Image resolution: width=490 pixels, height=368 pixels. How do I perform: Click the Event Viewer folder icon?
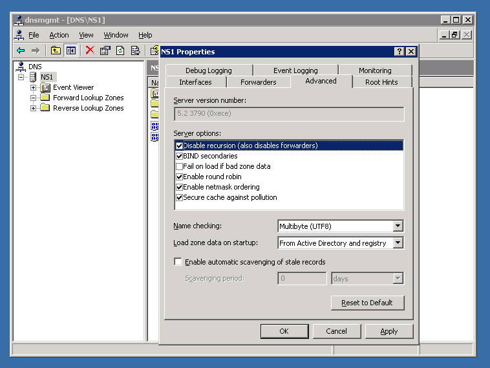click(x=45, y=87)
